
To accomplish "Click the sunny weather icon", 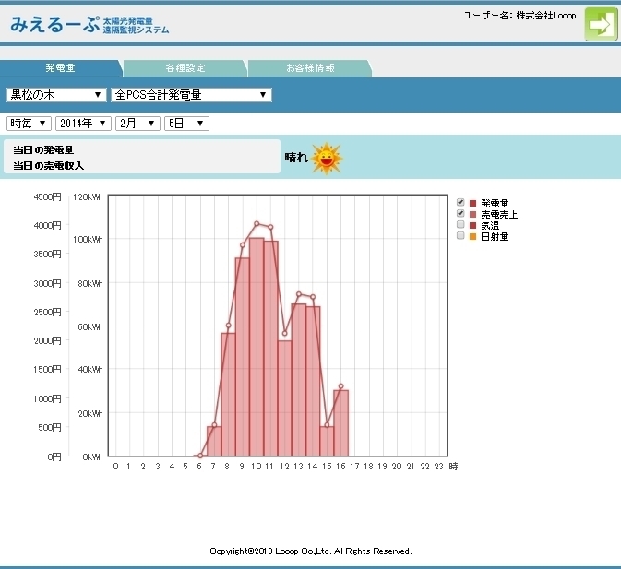I will point(326,159).
